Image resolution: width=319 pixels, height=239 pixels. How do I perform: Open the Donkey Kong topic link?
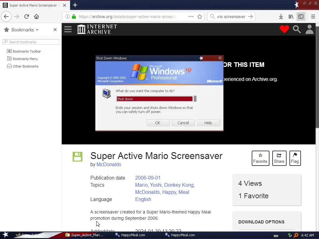pos(179,185)
